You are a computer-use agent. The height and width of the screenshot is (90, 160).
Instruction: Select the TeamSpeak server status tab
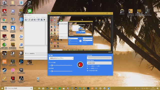(30, 53)
